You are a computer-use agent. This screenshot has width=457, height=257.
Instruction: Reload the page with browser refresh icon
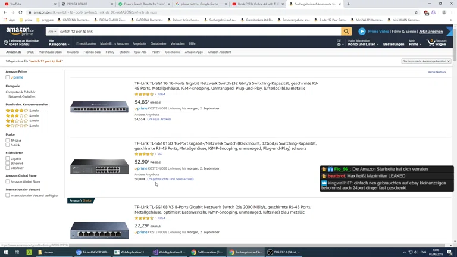pyautogui.click(x=20, y=12)
